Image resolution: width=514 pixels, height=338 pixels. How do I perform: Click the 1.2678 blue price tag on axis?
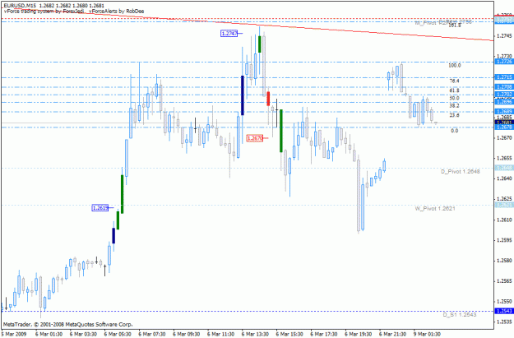pyautogui.click(x=504, y=127)
